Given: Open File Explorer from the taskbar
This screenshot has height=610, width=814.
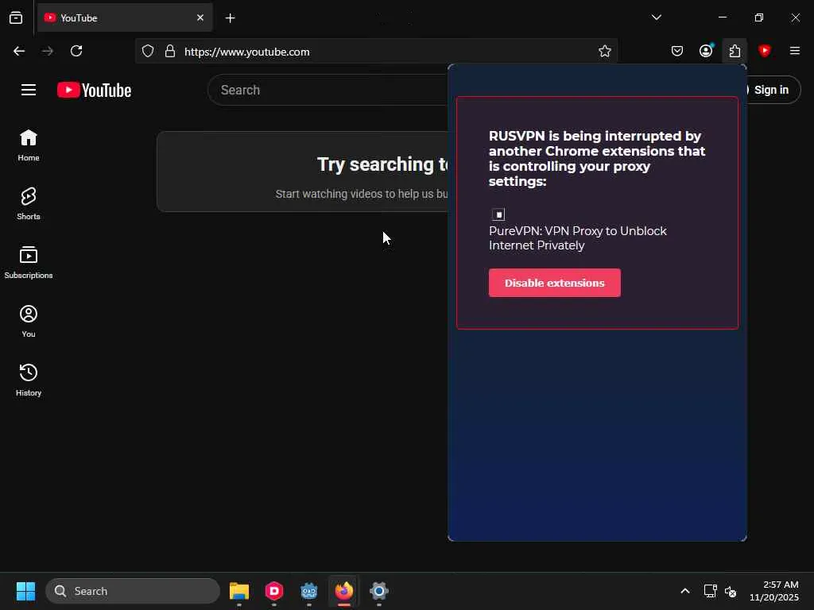Looking at the screenshot, I should tap(239, 591).
